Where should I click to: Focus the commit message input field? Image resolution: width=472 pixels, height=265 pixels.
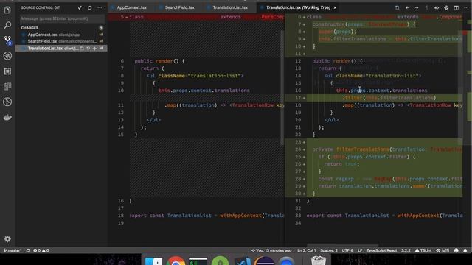point(62,18)
